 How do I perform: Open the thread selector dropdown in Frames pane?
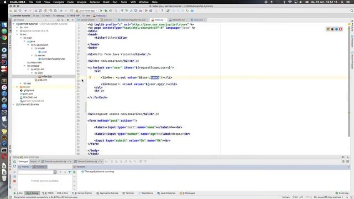coord(38,172)
